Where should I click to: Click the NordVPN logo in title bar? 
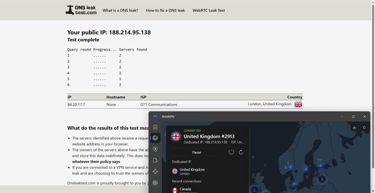click(155, 116)
